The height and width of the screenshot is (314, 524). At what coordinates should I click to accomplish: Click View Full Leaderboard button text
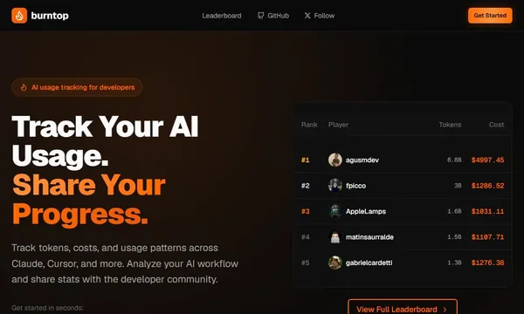[396, 310]
